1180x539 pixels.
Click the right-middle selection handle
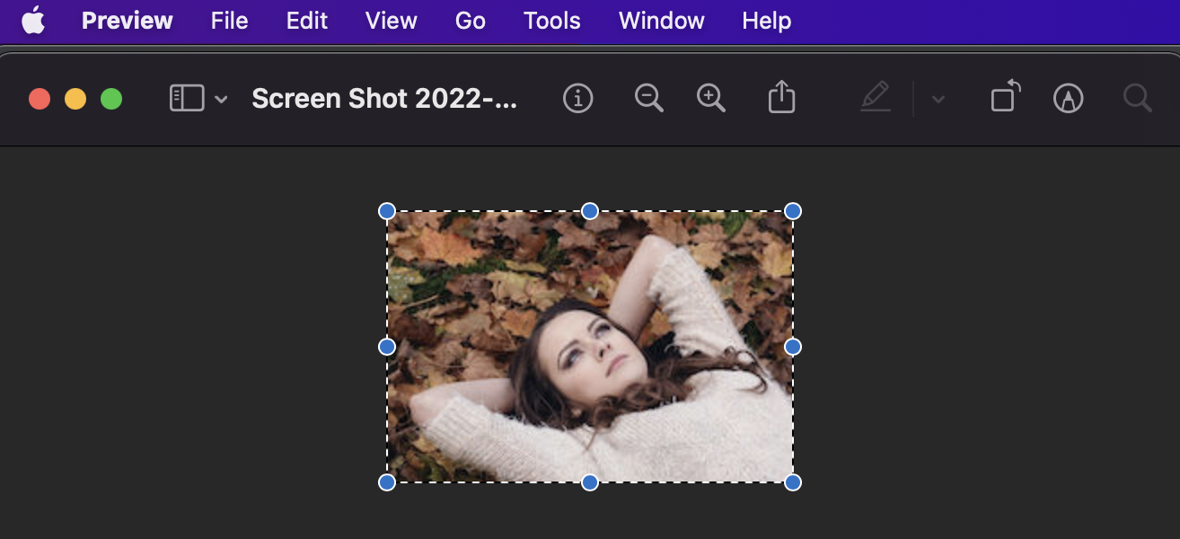pyautogui.click(x=793, y=347)
